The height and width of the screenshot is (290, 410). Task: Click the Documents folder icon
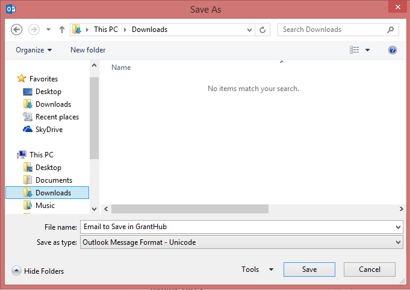[x=28, y=180]
